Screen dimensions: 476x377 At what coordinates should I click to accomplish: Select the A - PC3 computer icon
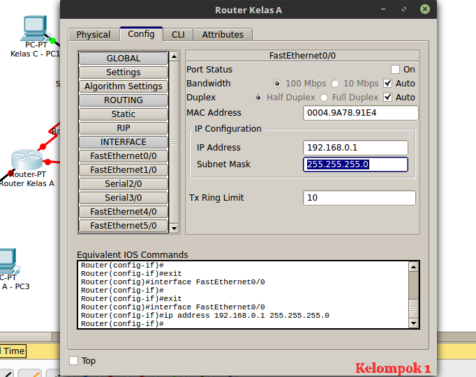click(x=8, y=261)
